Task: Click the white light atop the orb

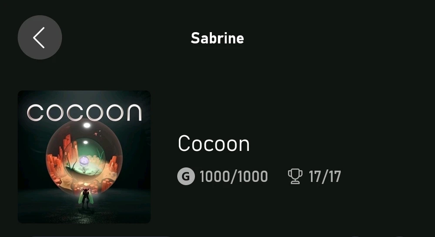Action: pos(87,125)
